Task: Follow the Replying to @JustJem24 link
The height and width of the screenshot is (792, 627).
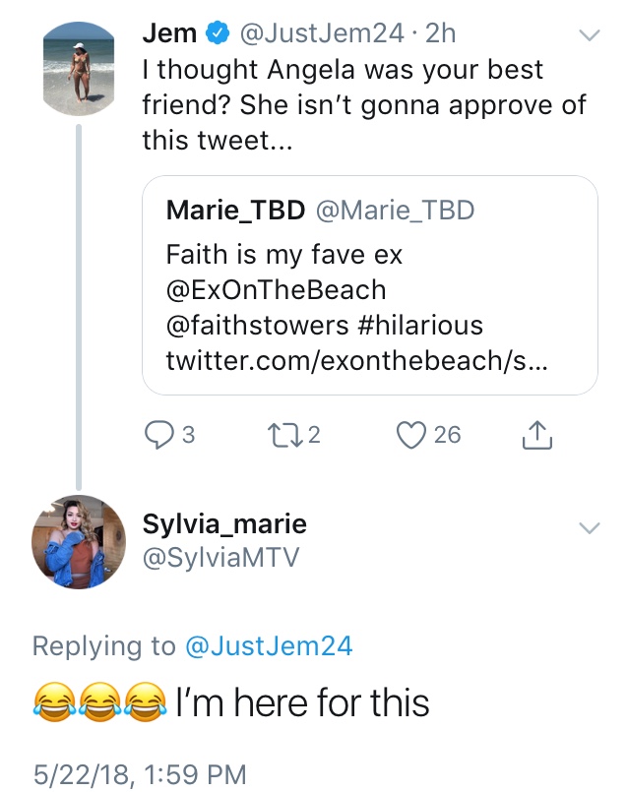Action: click(x=269, y=646)
